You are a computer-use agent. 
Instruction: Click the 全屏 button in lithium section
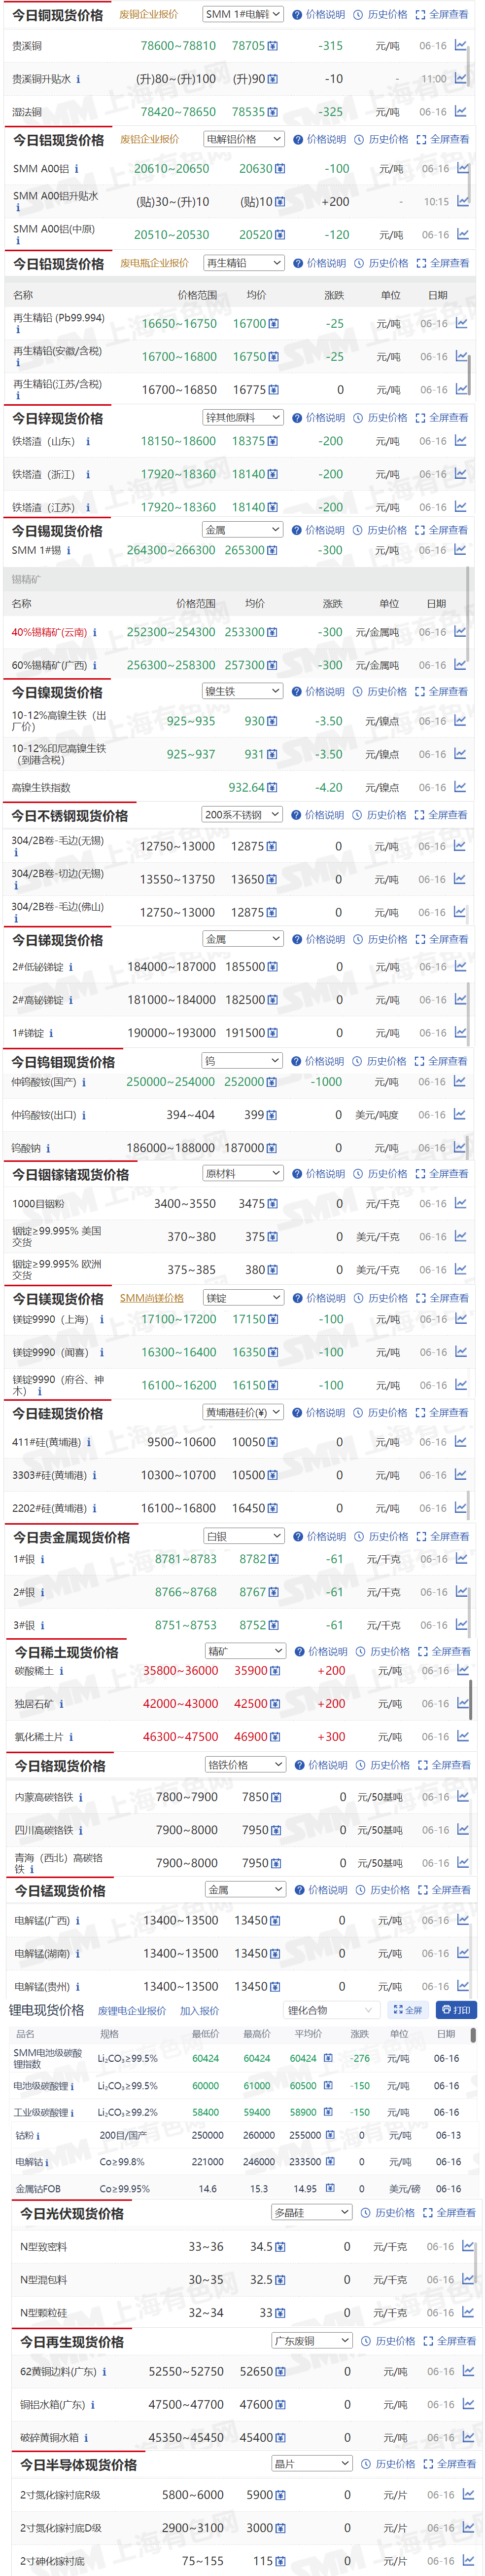point(407,2010)
